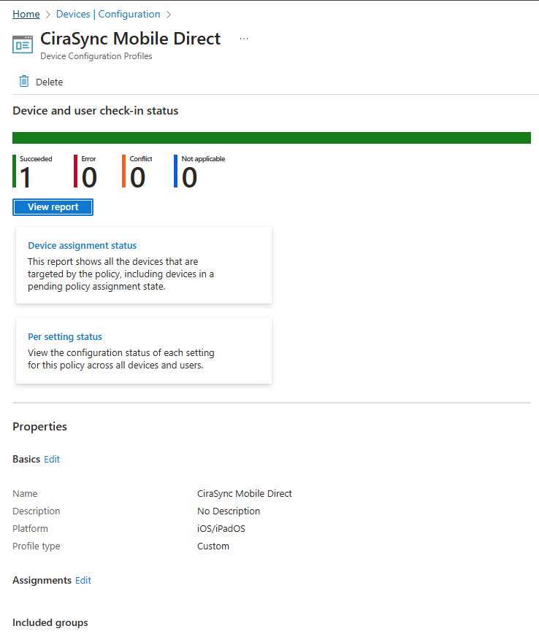This screenshot has height=634, width=539.
Task: Click the green check-in status bar
Action: (272, 138)
